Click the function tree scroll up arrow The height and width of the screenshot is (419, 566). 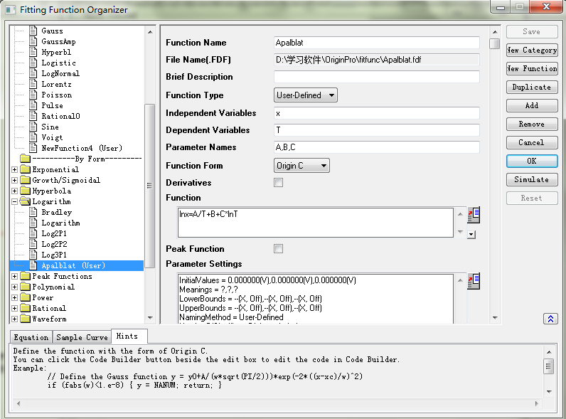150,32
